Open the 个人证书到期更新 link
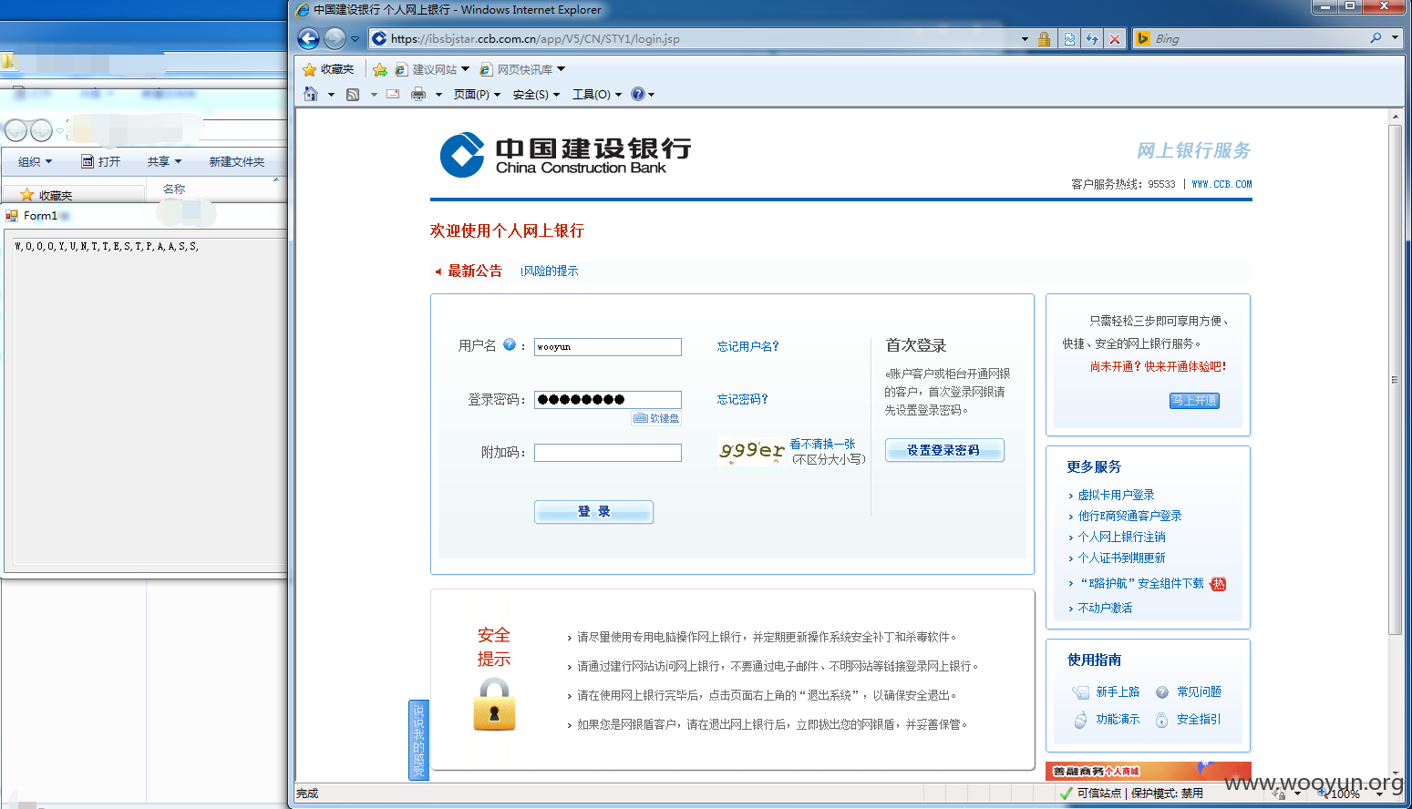The image size is (1412, 809). pyautogui.click(x=1121, y=558)
